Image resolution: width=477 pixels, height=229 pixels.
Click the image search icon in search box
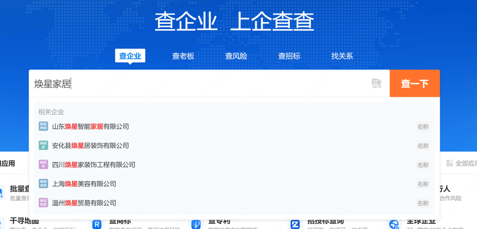376,83
